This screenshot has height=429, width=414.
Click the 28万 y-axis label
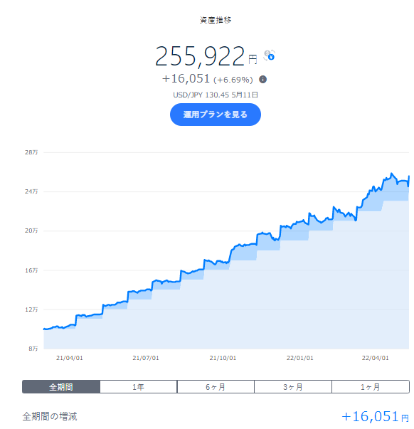pyautogui.click(x=31, y=152)
